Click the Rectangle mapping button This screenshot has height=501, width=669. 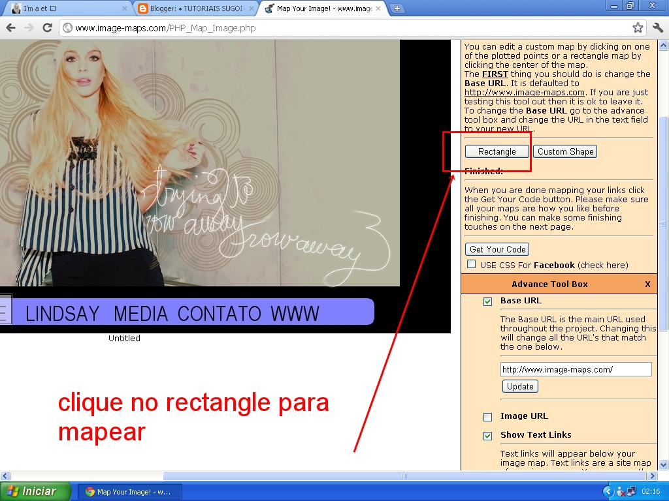497,151
